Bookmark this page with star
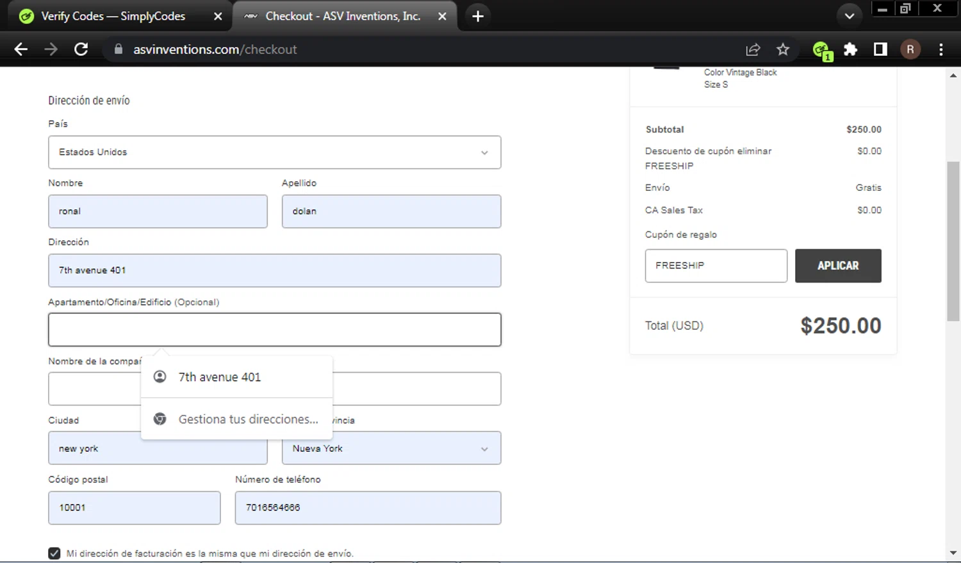This screenshot has height=563, width=961. [783, 49]
